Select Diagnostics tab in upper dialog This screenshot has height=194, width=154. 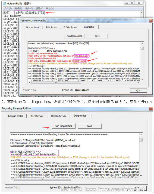pyautogui.click(x=89, y=27)
